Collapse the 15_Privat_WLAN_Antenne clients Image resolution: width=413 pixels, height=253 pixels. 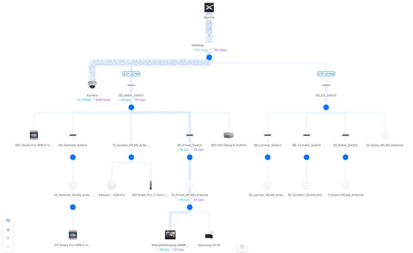189,207
